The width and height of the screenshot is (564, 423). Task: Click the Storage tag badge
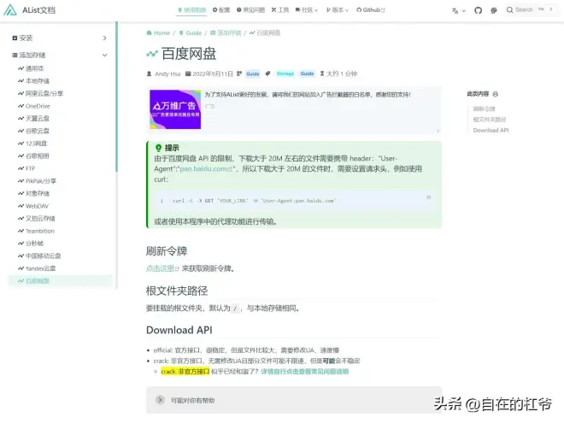click(x=285, y=73)
